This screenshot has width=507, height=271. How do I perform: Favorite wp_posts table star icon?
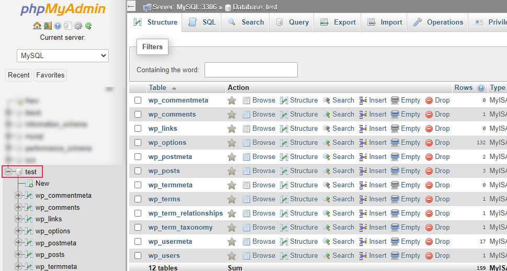(231, 171)
